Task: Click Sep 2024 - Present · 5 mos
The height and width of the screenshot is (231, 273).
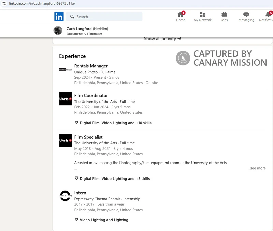Action: click(97, 77)
